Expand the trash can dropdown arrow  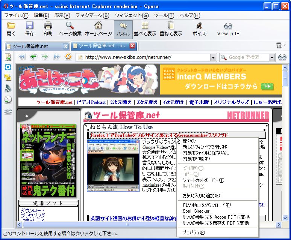click(x=285, y=45)
